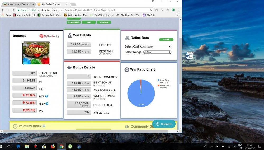Click the Win Ratio Chart pie icon
The width and height of the screenshot is (264, 150).
(x=127, y=69)
